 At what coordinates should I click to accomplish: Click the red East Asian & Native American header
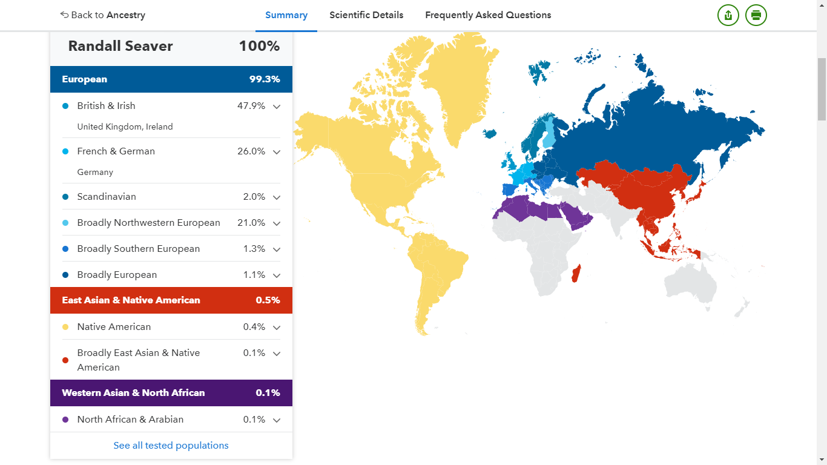pos(171,300)
